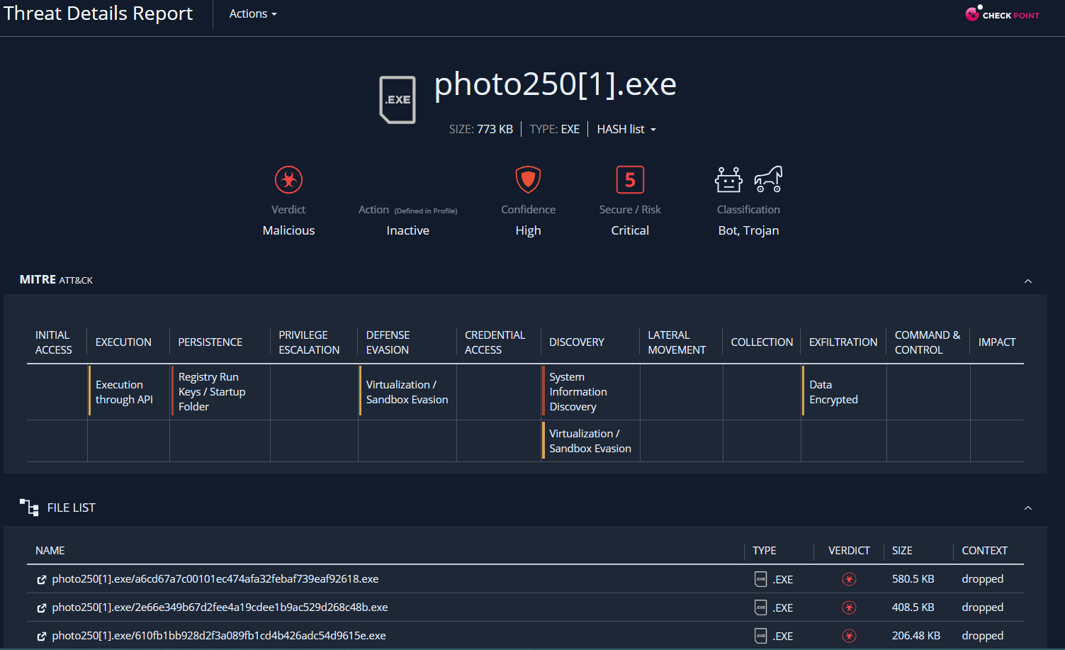Screen dimensions: 1065x650
Task: Click the EXE file type icon beside filename
Action: coord(398,99)
